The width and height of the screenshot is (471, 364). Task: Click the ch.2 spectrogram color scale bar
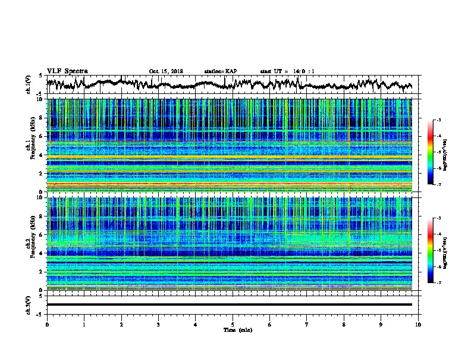pos(430,250)
